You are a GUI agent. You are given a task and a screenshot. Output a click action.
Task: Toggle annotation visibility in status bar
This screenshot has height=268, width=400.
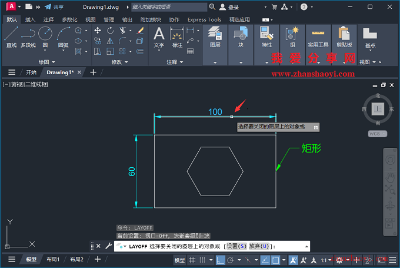(293, 260)
